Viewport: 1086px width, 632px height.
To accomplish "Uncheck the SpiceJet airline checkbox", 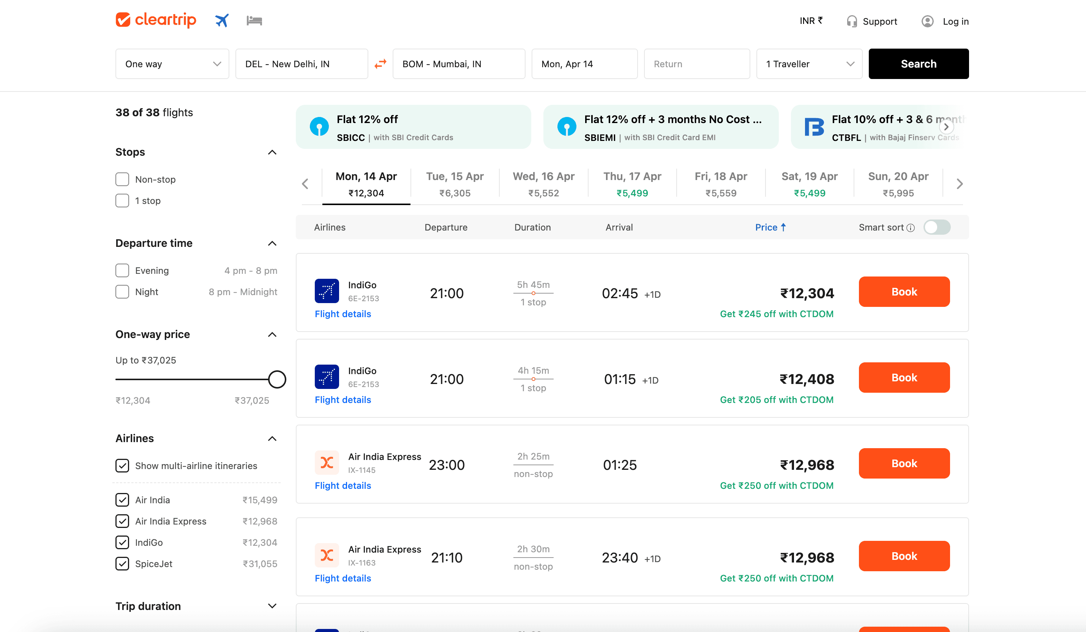I will tap(122, 564).
